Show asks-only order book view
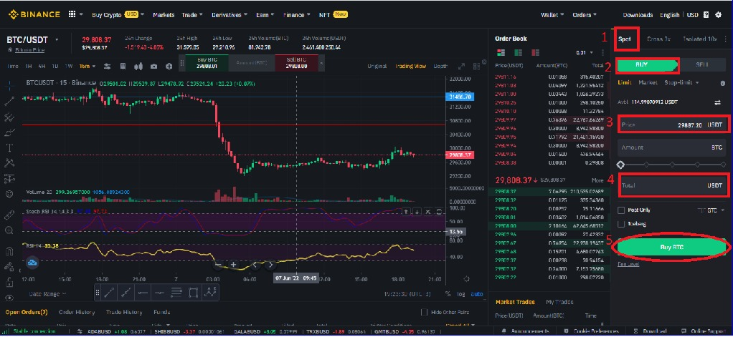This screenshot has width=733, height=337. (535, 53)
